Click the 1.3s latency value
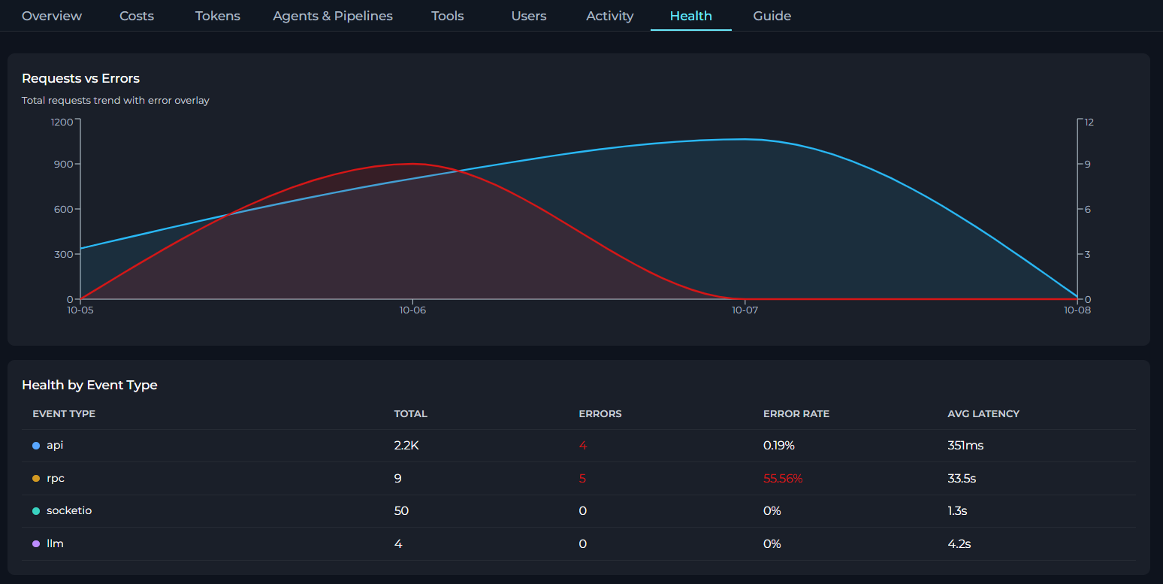 pyautogui.click(x=957, y=511)
